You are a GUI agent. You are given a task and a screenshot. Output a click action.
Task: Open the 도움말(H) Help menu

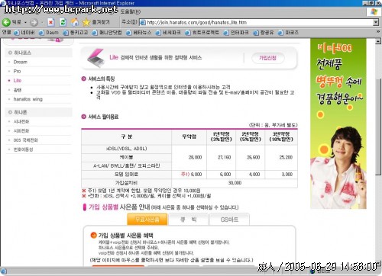(x=130, y=11)
